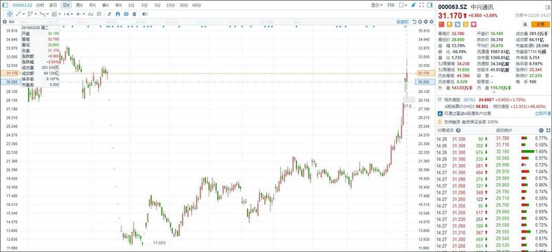Image resolution: width=552 pixels, height=252 pixels.
Task: Activate the magnet snap tool
Action: (x=117, y=14)
